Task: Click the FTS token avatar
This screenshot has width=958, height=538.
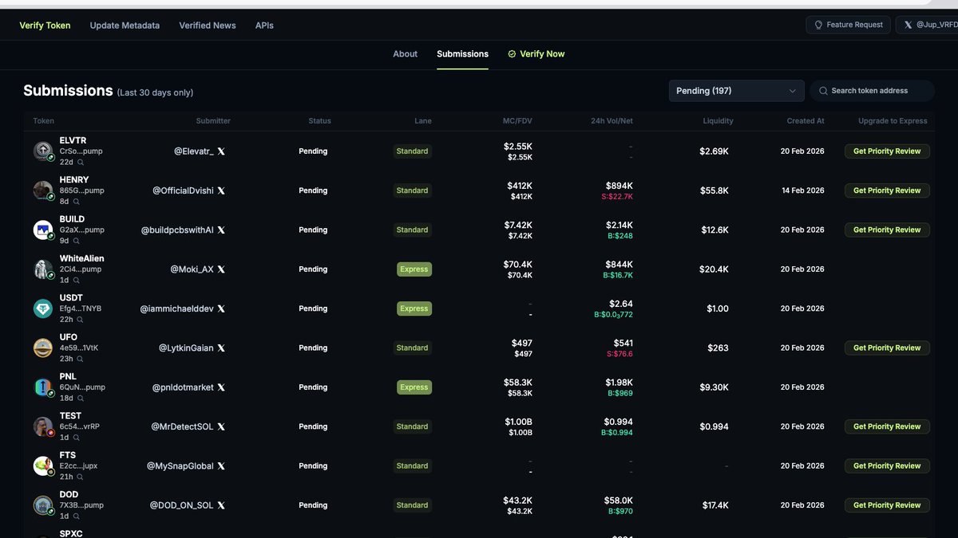Action: [x=42, y=465]
